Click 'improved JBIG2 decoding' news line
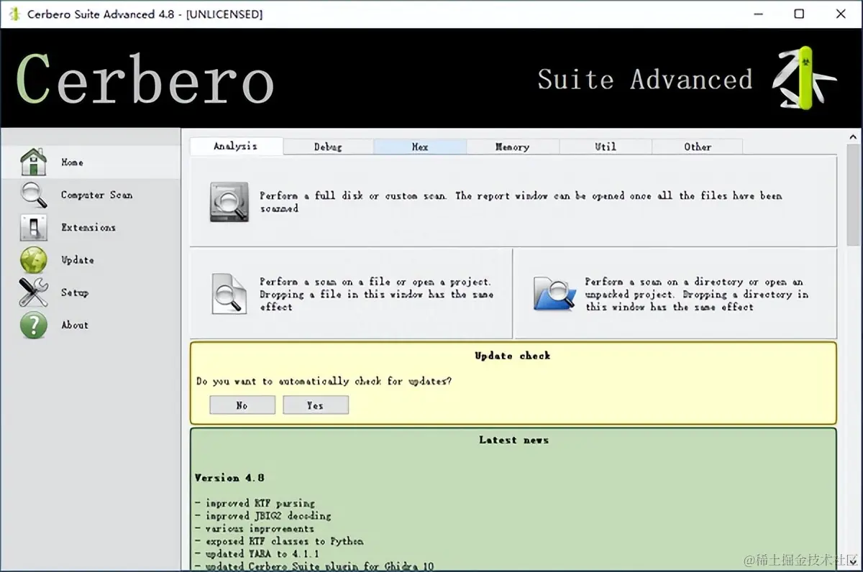This screenshot has width=863, height=572. 263,516
